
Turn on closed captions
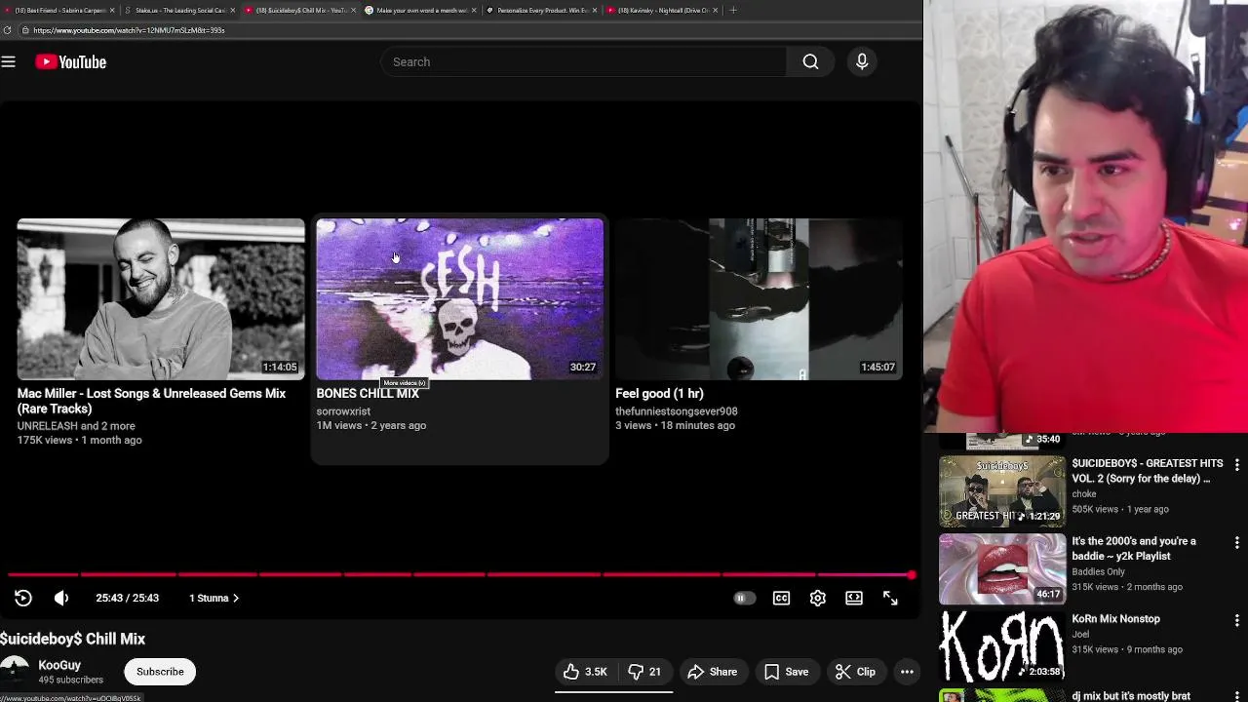click(x=781, y=598)
